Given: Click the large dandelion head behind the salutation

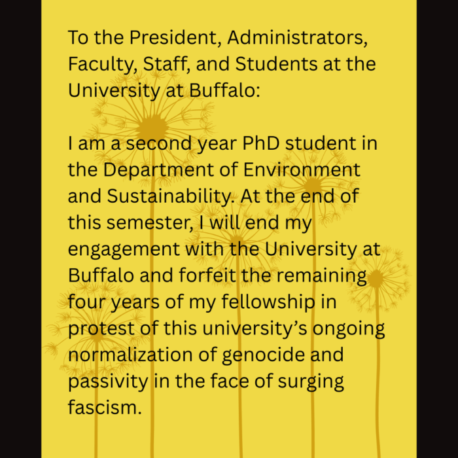Looking at the screenshot, I should (152, 124).
